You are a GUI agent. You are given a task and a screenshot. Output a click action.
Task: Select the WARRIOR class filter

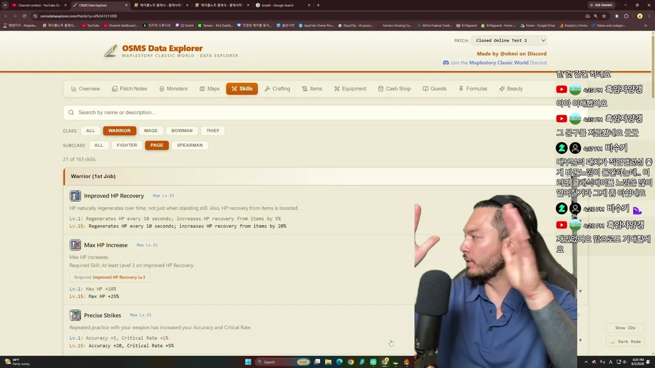[119, 131]
